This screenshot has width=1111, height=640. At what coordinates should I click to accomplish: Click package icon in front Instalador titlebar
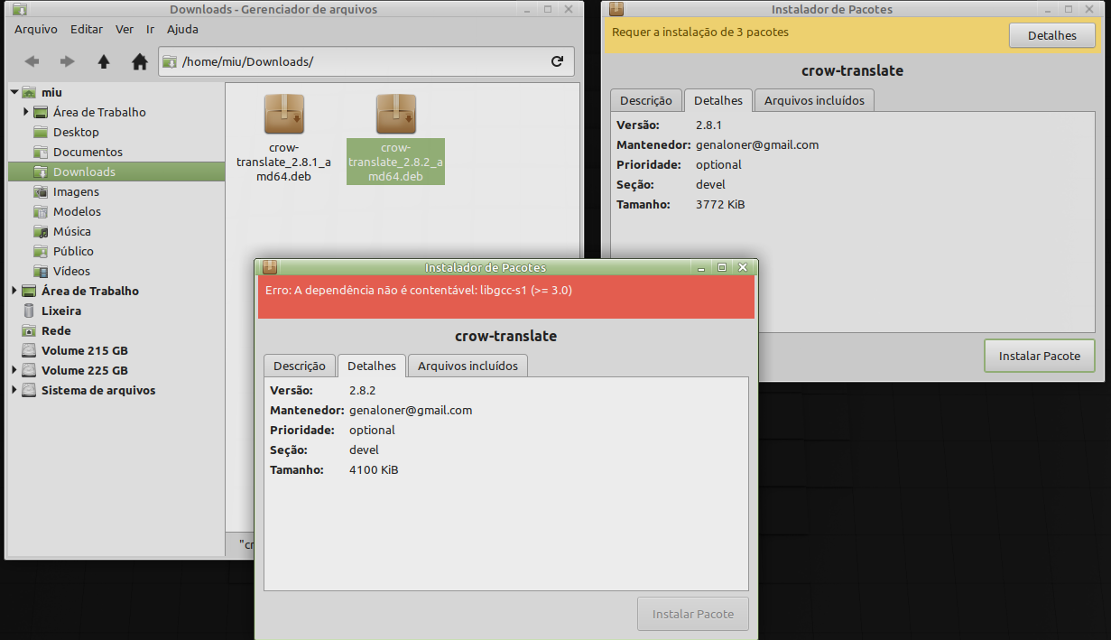tap(270, 267)
